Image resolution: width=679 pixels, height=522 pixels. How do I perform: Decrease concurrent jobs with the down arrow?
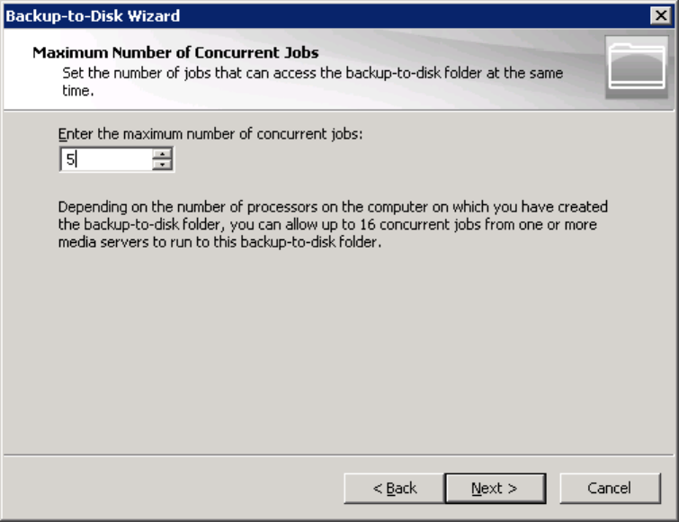click(162, 165)
